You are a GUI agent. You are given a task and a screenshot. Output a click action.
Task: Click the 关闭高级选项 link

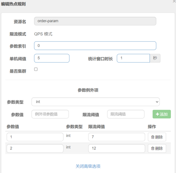(88, 166)
